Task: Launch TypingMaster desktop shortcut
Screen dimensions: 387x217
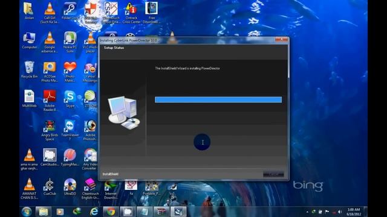Action: click(70, 157)
